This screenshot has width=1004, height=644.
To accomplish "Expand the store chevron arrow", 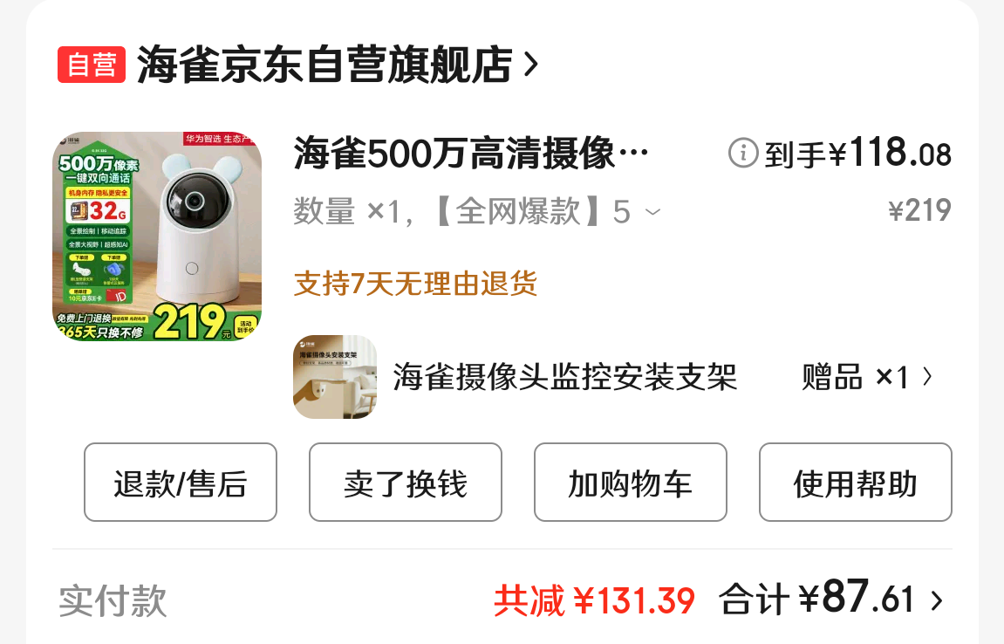I will [531, 65].
